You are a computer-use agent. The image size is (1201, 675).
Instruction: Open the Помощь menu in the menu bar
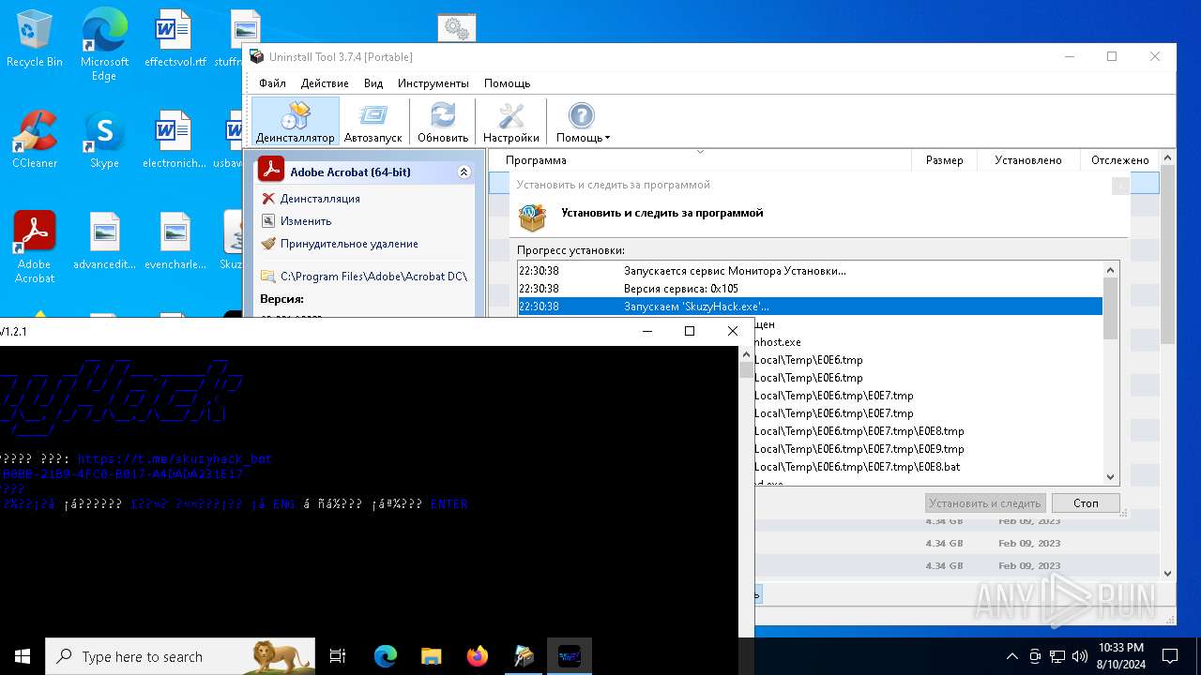pyautogui.click(x=507, y=83)
